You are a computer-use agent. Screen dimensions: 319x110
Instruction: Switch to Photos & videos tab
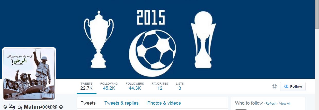tap(164, 103)
